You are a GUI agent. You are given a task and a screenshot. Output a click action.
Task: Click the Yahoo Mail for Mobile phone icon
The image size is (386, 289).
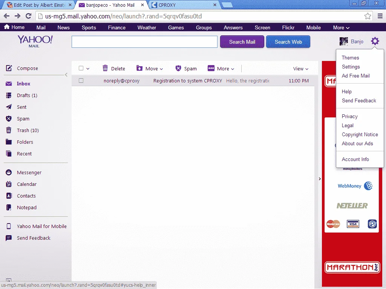[9, 226]
